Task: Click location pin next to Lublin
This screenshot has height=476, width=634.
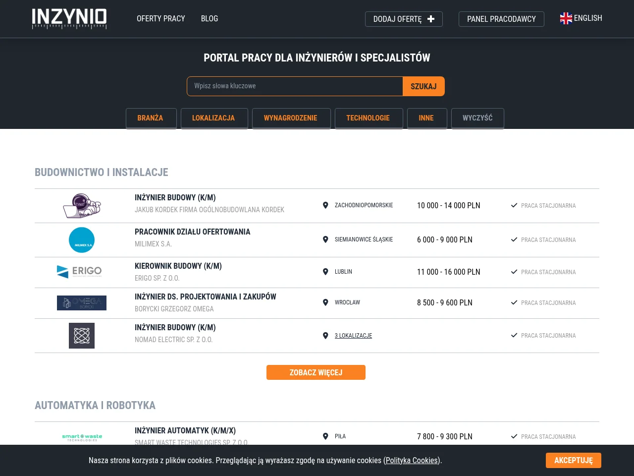Action: point(325,272)
